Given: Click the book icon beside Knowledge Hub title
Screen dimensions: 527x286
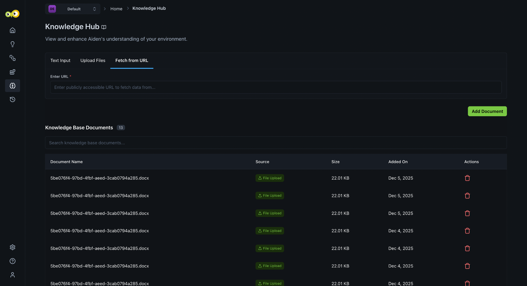Looking at the screenshot, I should (104, 27).
